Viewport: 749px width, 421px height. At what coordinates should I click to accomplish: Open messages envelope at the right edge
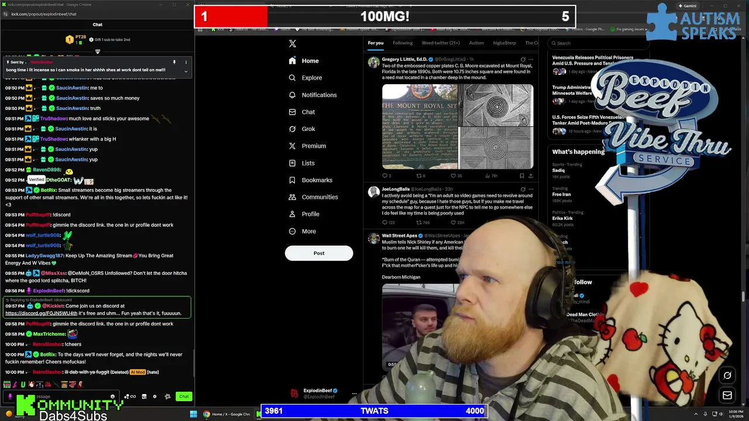(727, 396)
